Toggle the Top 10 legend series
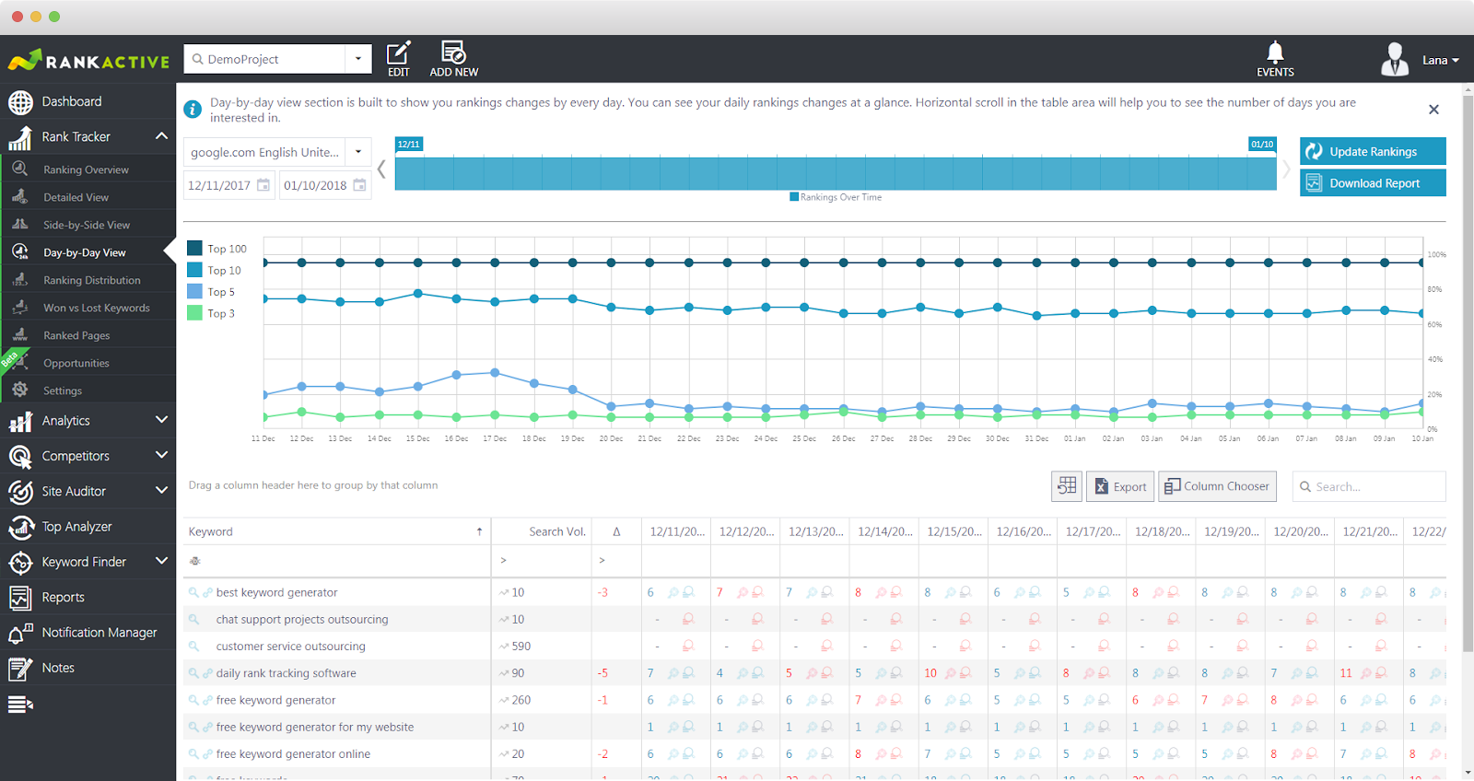Viewport: 1474px width, 781px height. tap(215, 270)
